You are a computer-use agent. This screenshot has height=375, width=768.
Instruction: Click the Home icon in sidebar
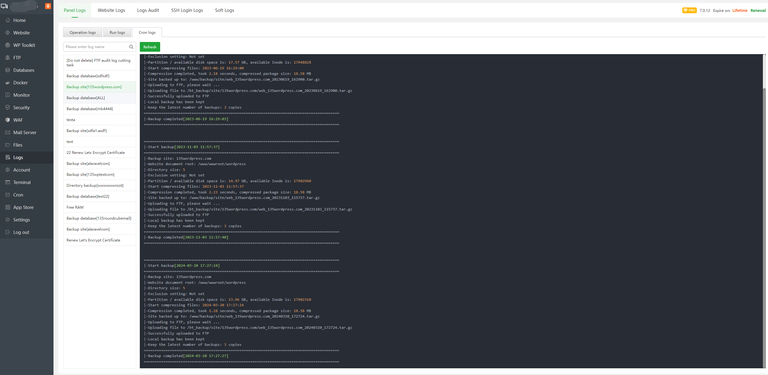click(x=27, y=19)
